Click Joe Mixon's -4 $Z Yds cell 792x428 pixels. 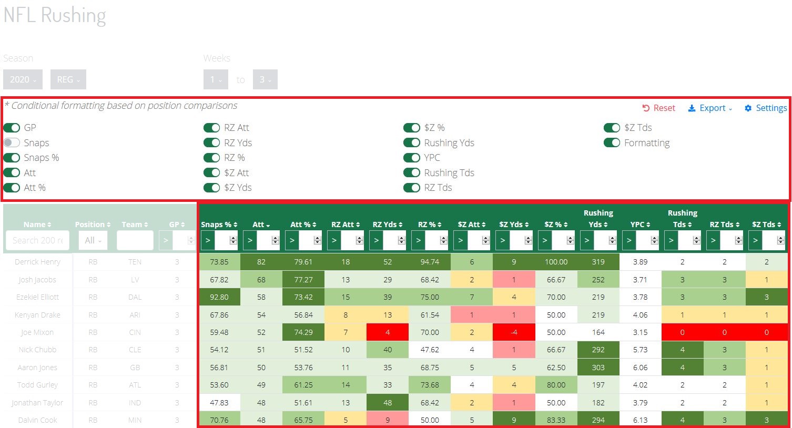(514, 332)
